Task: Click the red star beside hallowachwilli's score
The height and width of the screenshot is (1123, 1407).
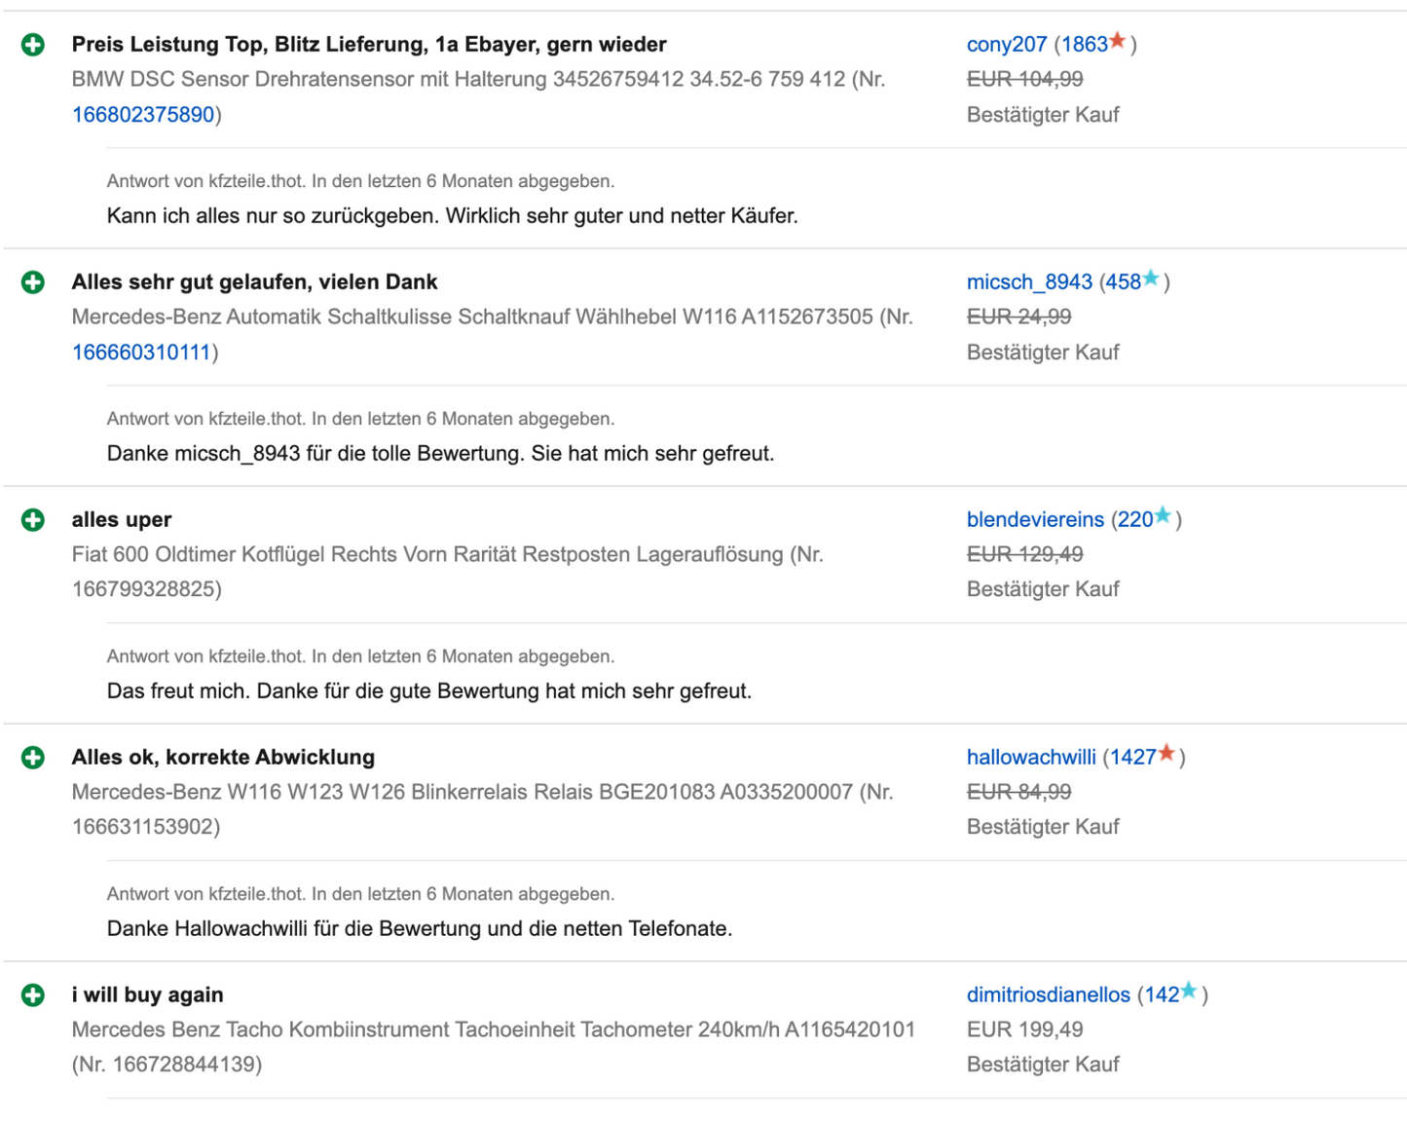Action: tap(1166, 754)
